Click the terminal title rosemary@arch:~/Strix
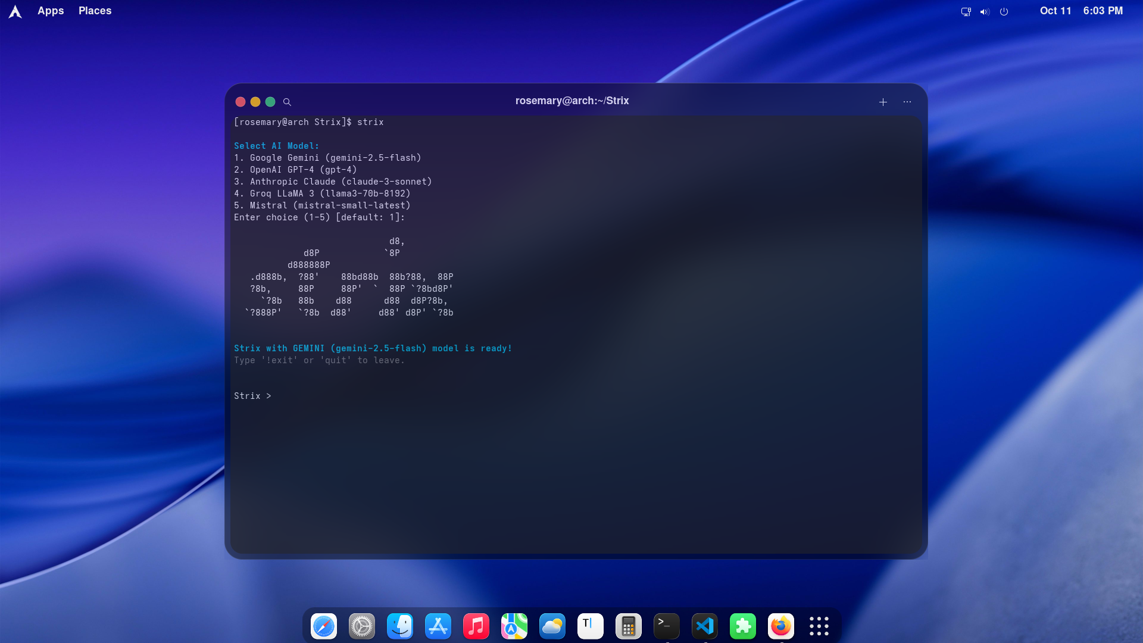 571,101
